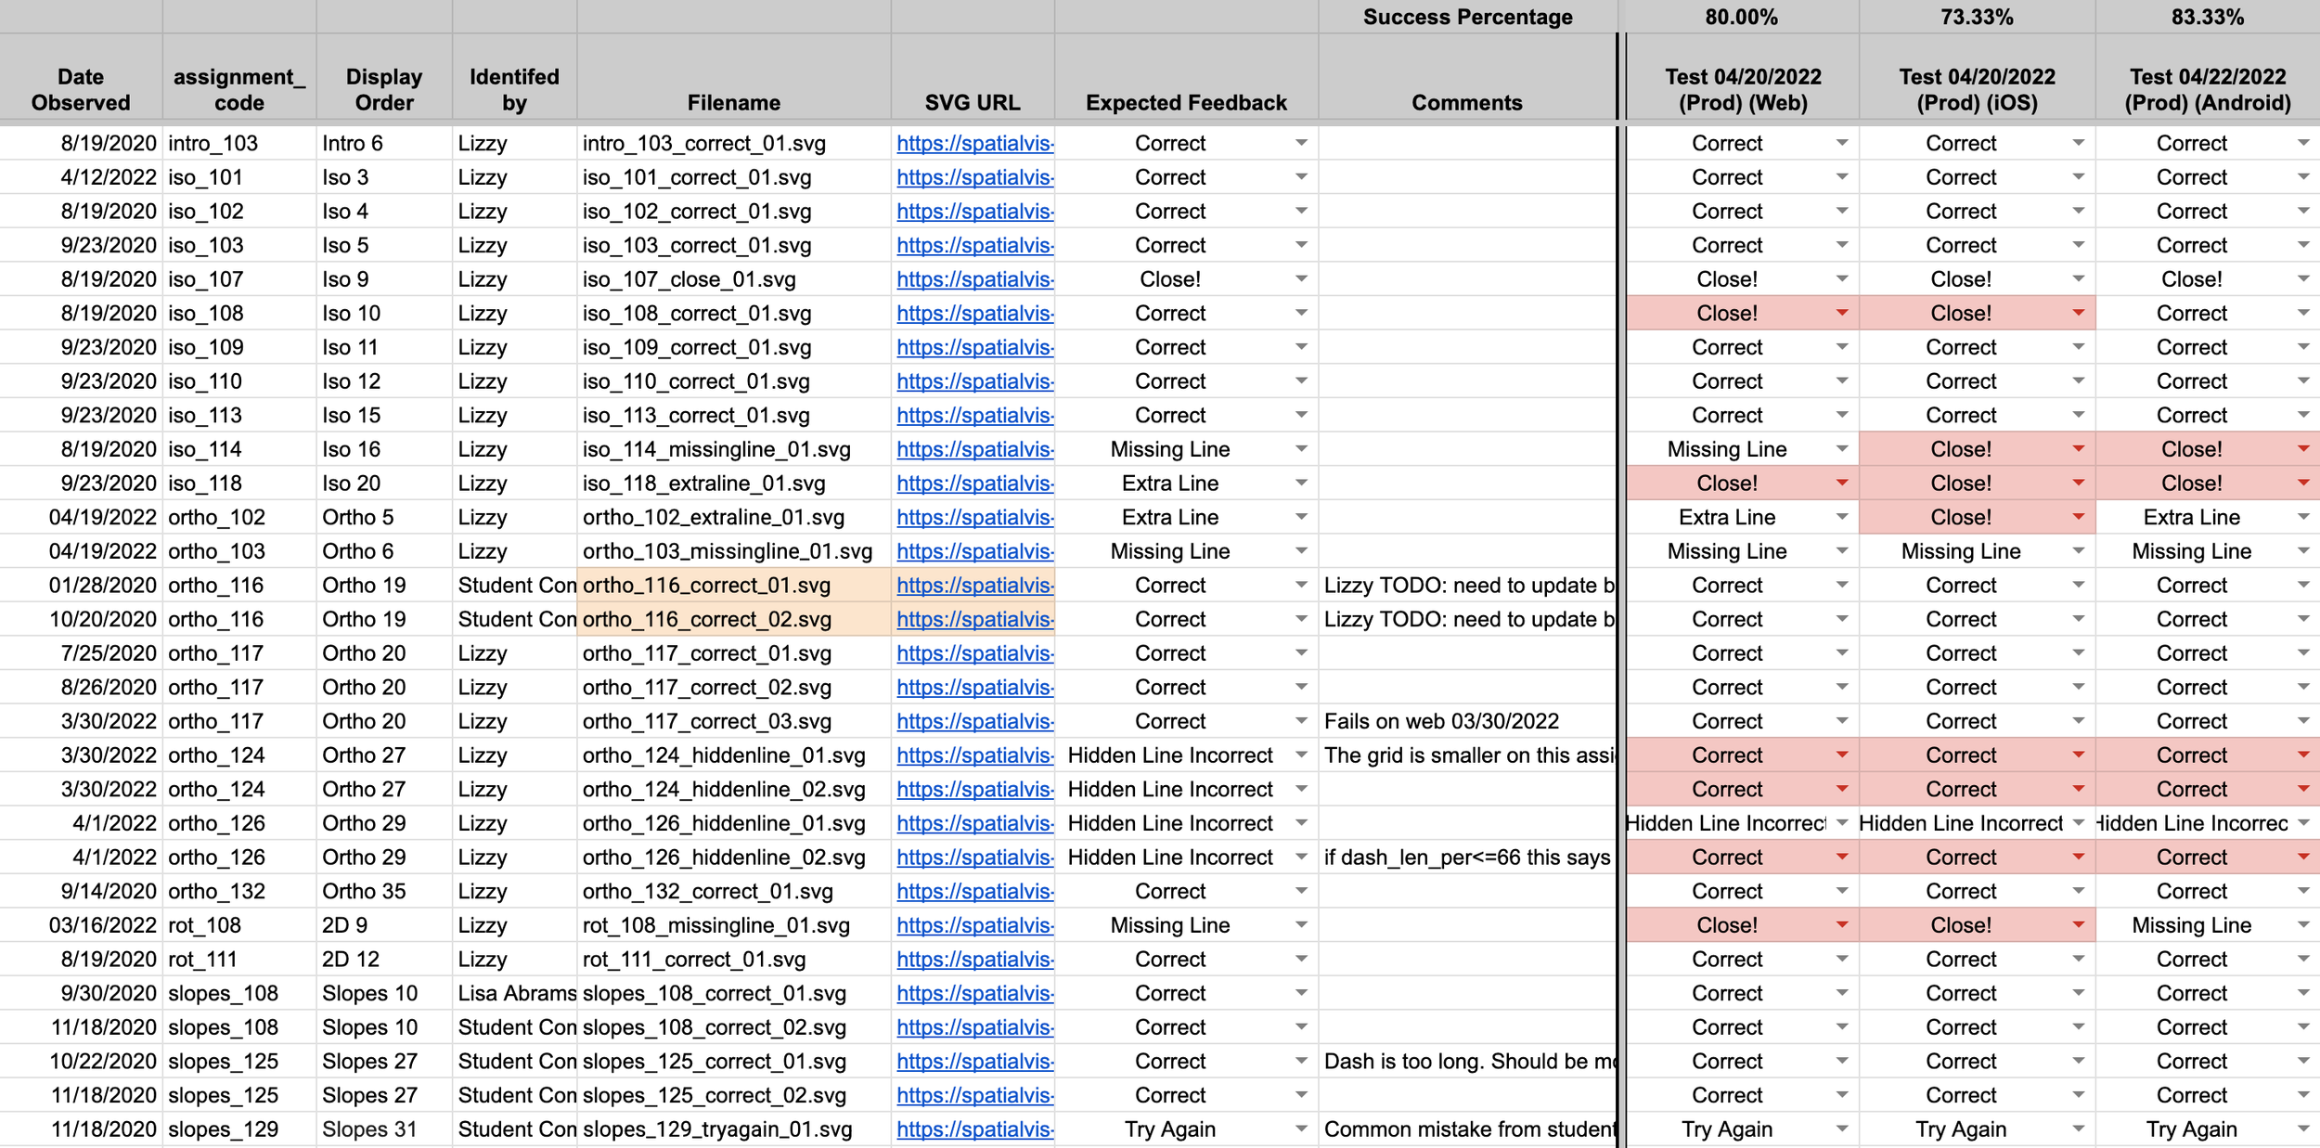Select the Lisa Abrams identified-by cell
Screen dimensions: 2320x1148
pyautogui.click(x=514, y=994)
